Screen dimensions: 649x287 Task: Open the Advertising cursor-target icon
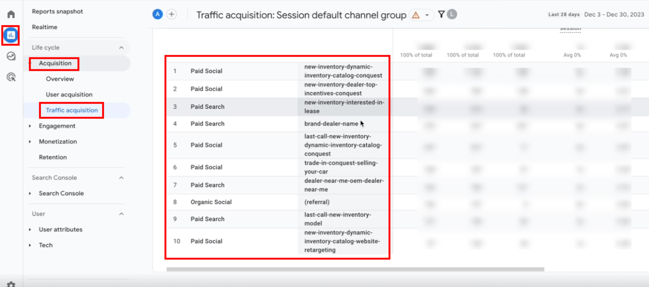click(x=11, y=77)
